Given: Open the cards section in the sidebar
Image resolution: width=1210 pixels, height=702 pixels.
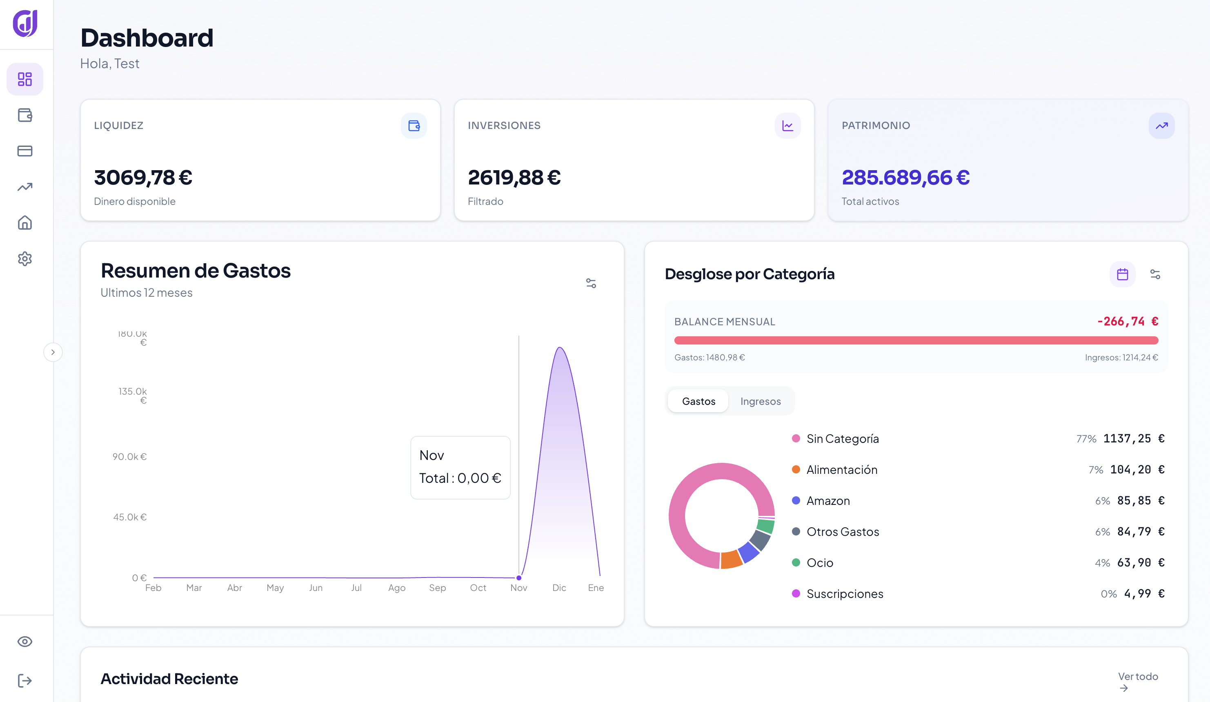Looking at the screenshot, I should (24, 151).
